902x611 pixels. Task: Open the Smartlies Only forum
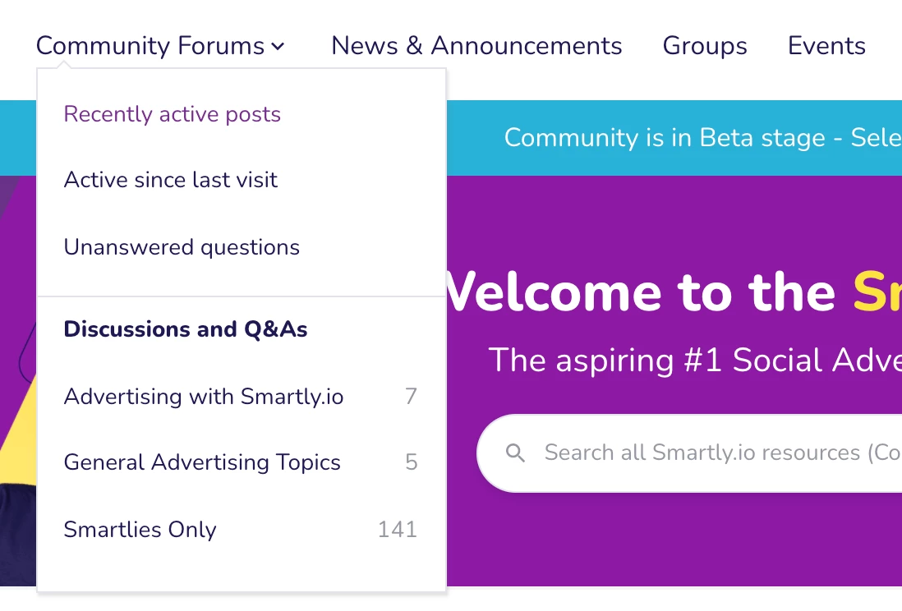point(140,530)
